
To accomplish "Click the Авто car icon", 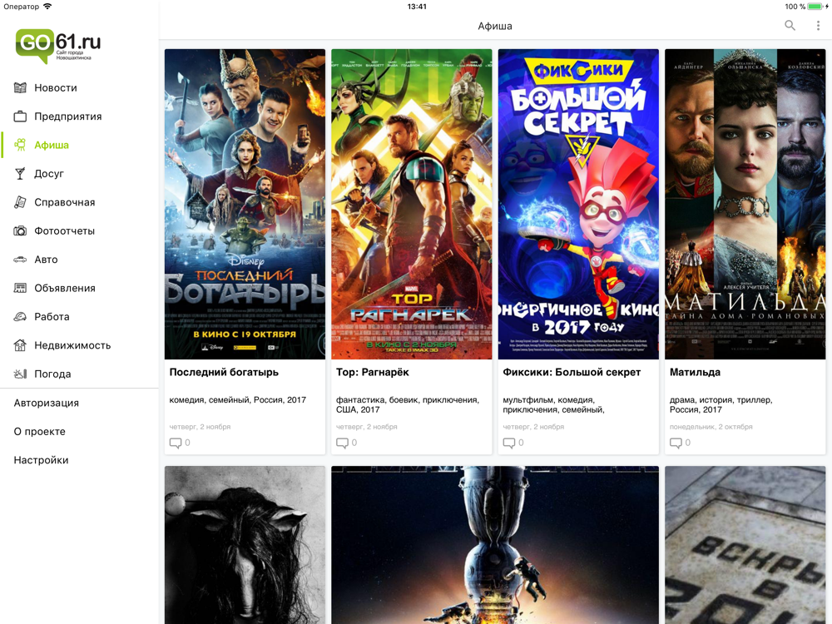I will 20,260.
